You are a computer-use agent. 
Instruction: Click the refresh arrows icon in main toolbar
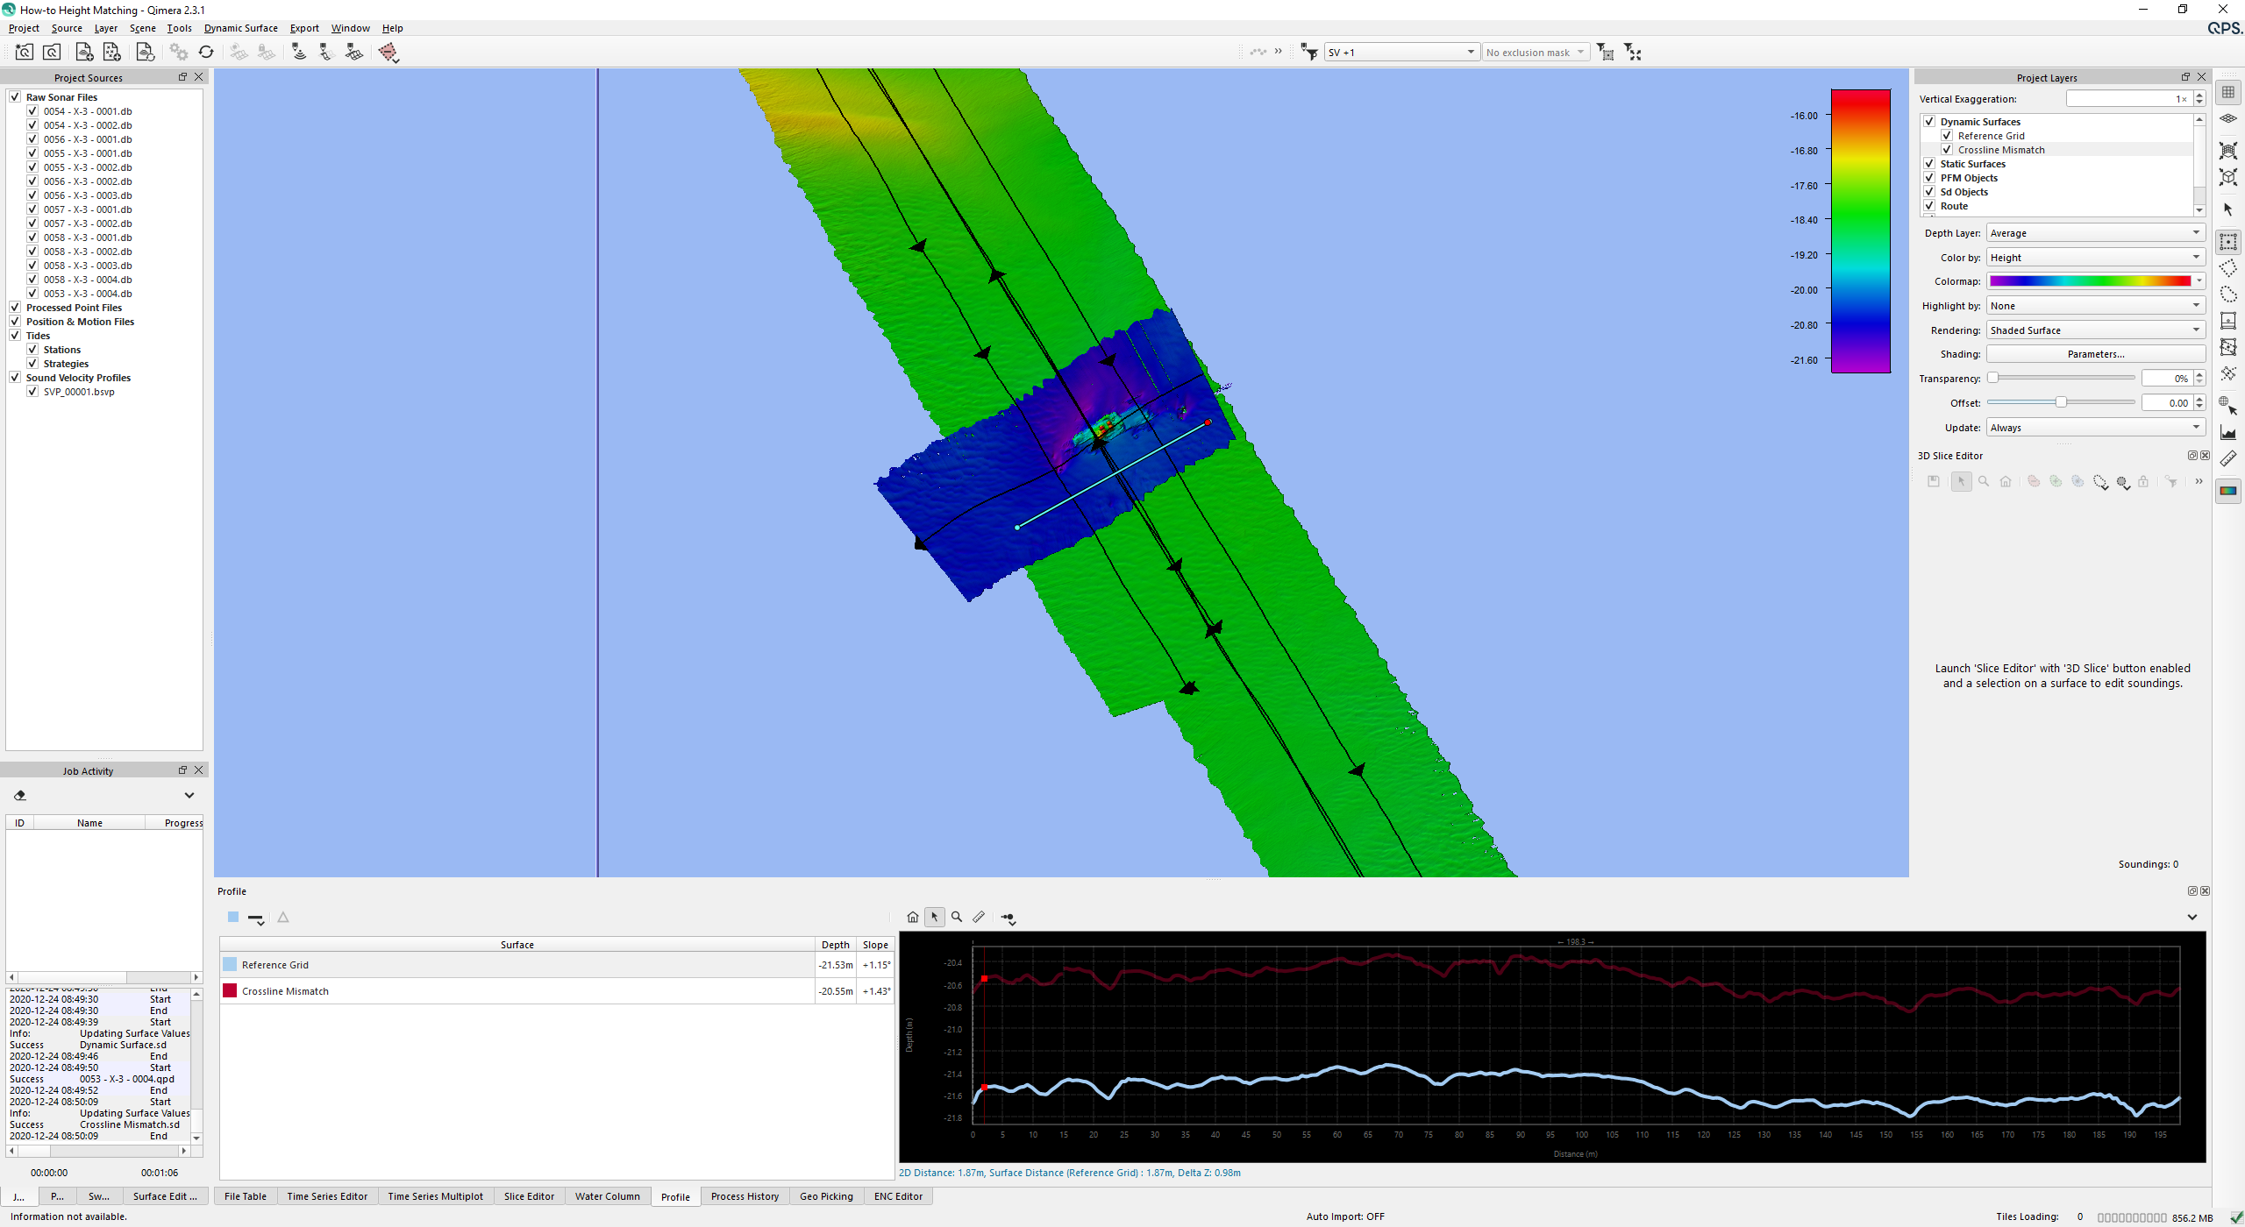click(206, 53)
